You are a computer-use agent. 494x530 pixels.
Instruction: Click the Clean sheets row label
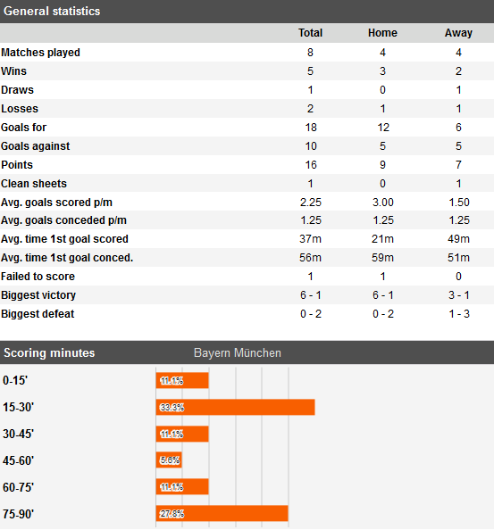34,184
